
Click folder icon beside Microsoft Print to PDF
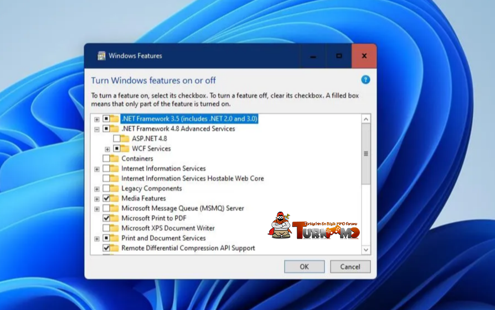click(114, 218)
